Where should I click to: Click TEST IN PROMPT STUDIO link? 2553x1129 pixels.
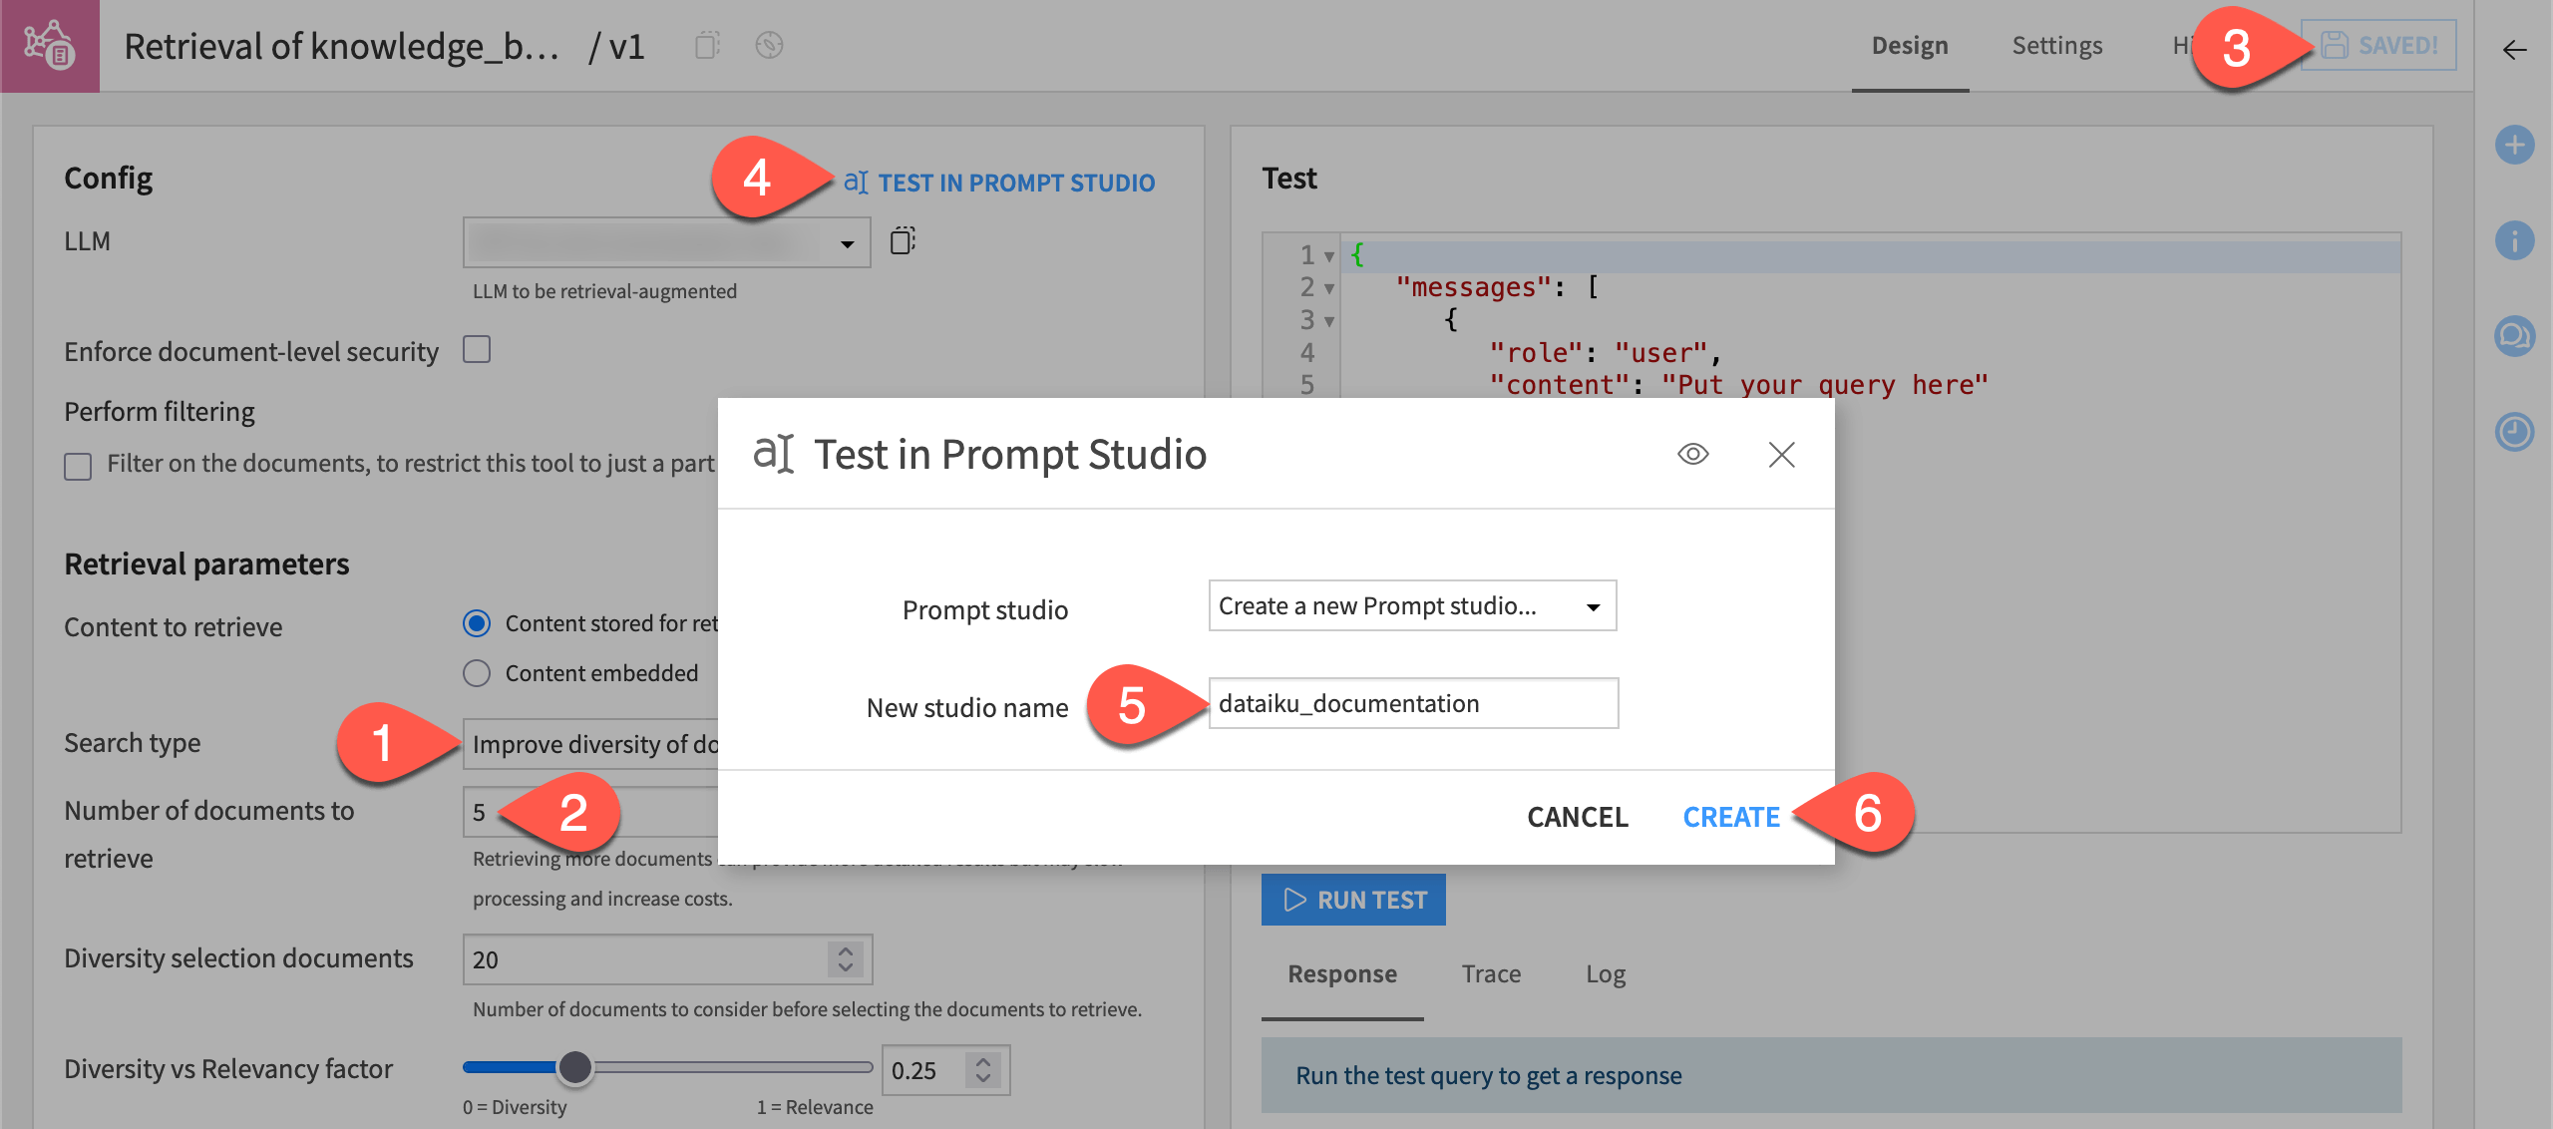point(999,183)
